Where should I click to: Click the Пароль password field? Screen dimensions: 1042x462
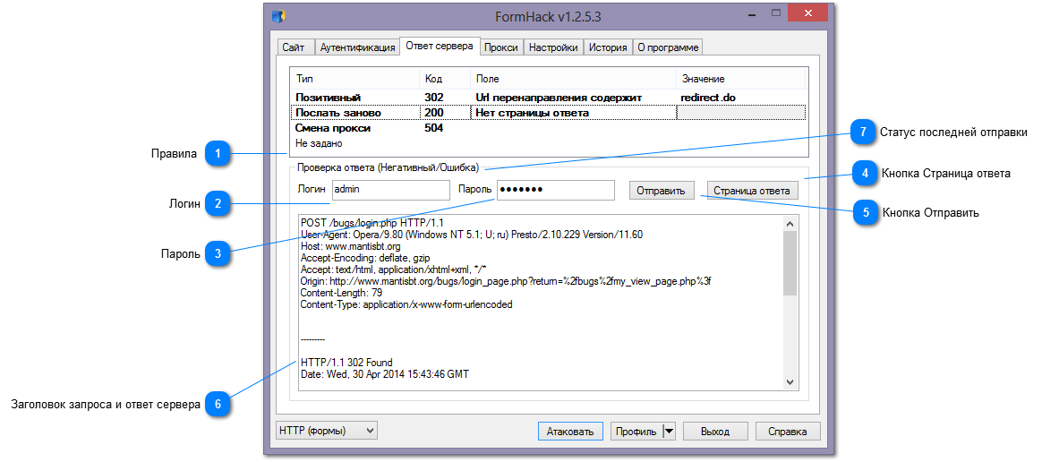click(555, 190)
